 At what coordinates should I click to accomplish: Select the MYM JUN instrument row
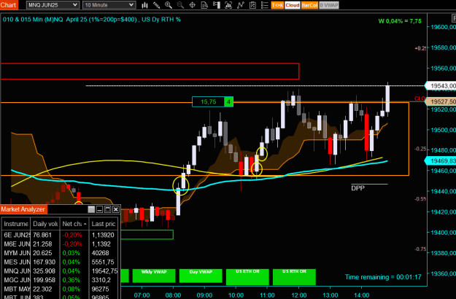[61, 253]
